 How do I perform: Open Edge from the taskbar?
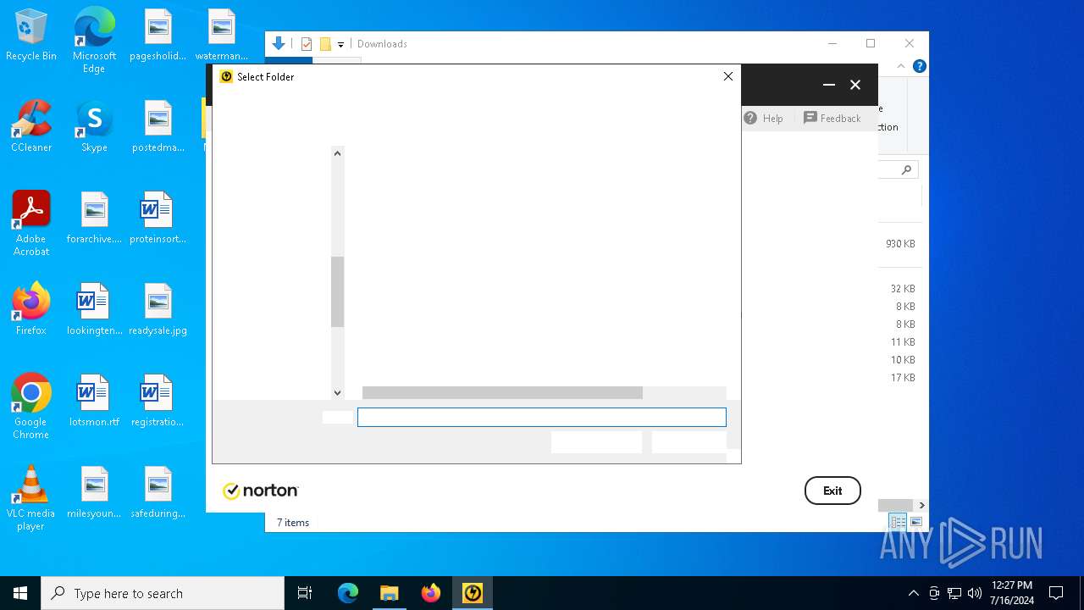348,593
